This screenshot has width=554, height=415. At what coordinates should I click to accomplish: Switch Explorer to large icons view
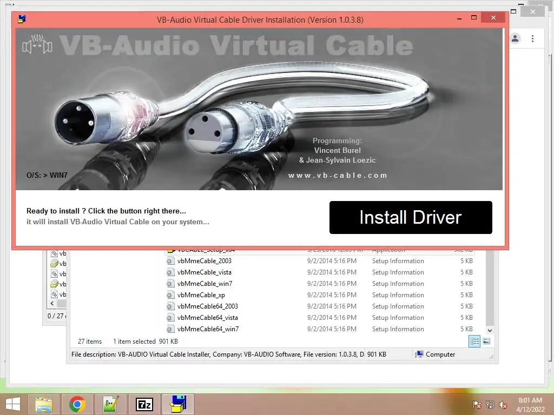pos(486,341)
